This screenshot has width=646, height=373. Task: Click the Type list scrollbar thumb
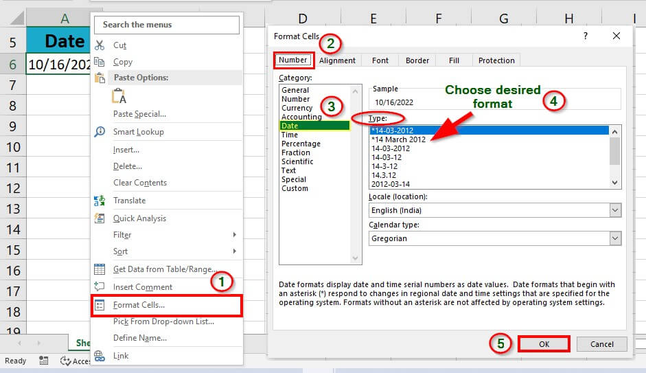tap(614, 151)
